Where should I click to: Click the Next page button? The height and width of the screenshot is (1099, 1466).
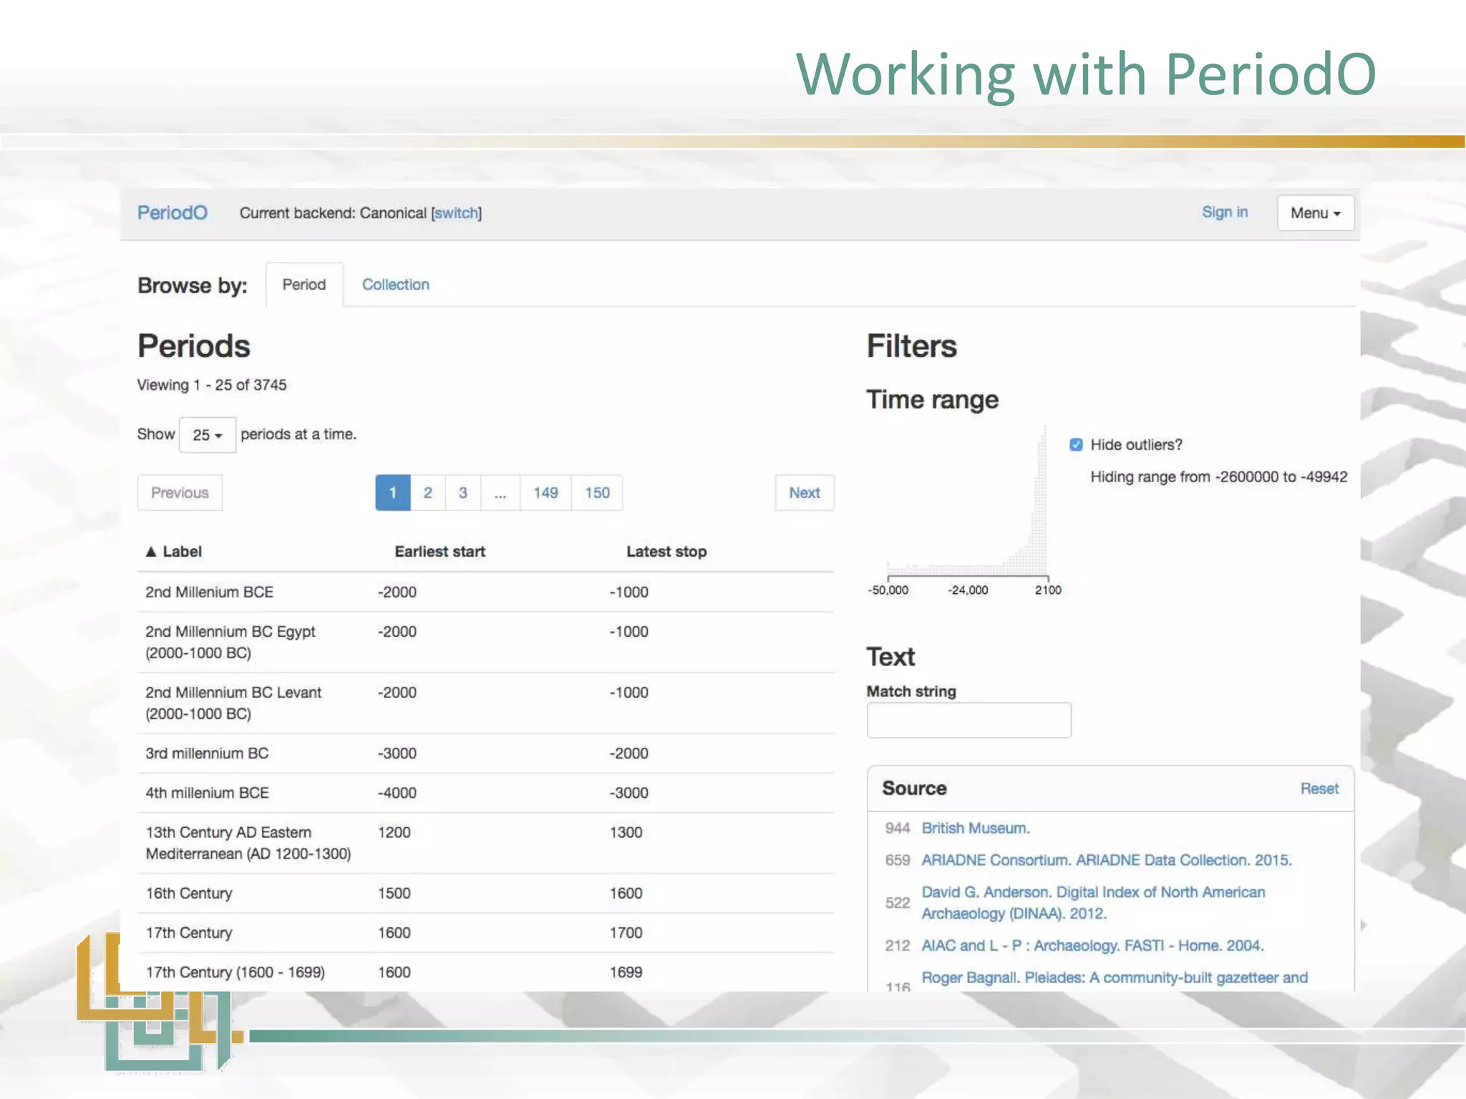pyautogui.click(x=805, y=492)
